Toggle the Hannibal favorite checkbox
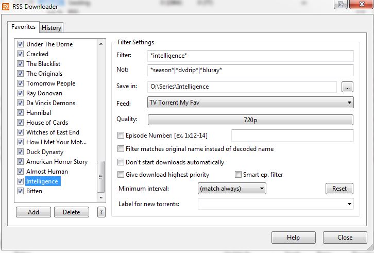This screenshot has height=253, width=374. (x=21, y=113)
